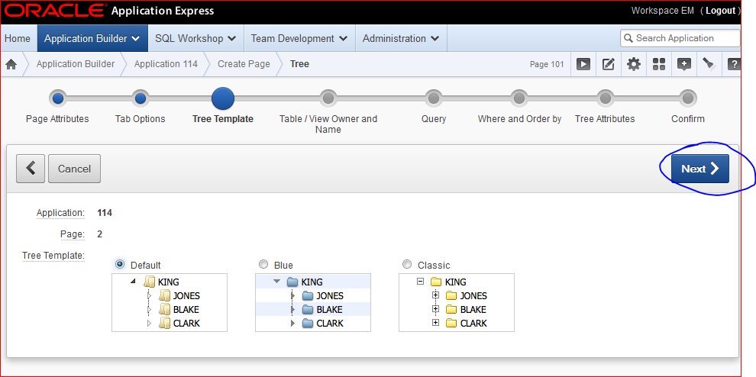Select the Blue tree template radio
Screen dimensions: 756x377
click(263, 264)
